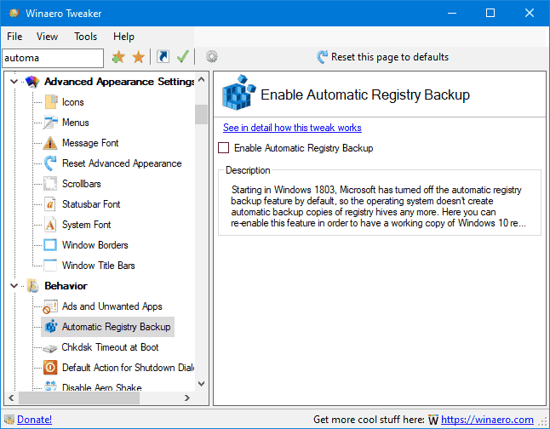Select the Scrollbars label
Viewport: 550px width, 429px height.
click(x=82, y=184)
